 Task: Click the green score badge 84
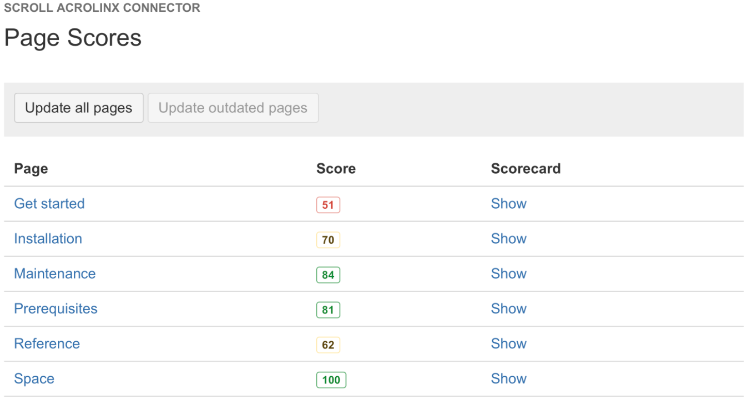pyautogui.click(x=328, y=275)
